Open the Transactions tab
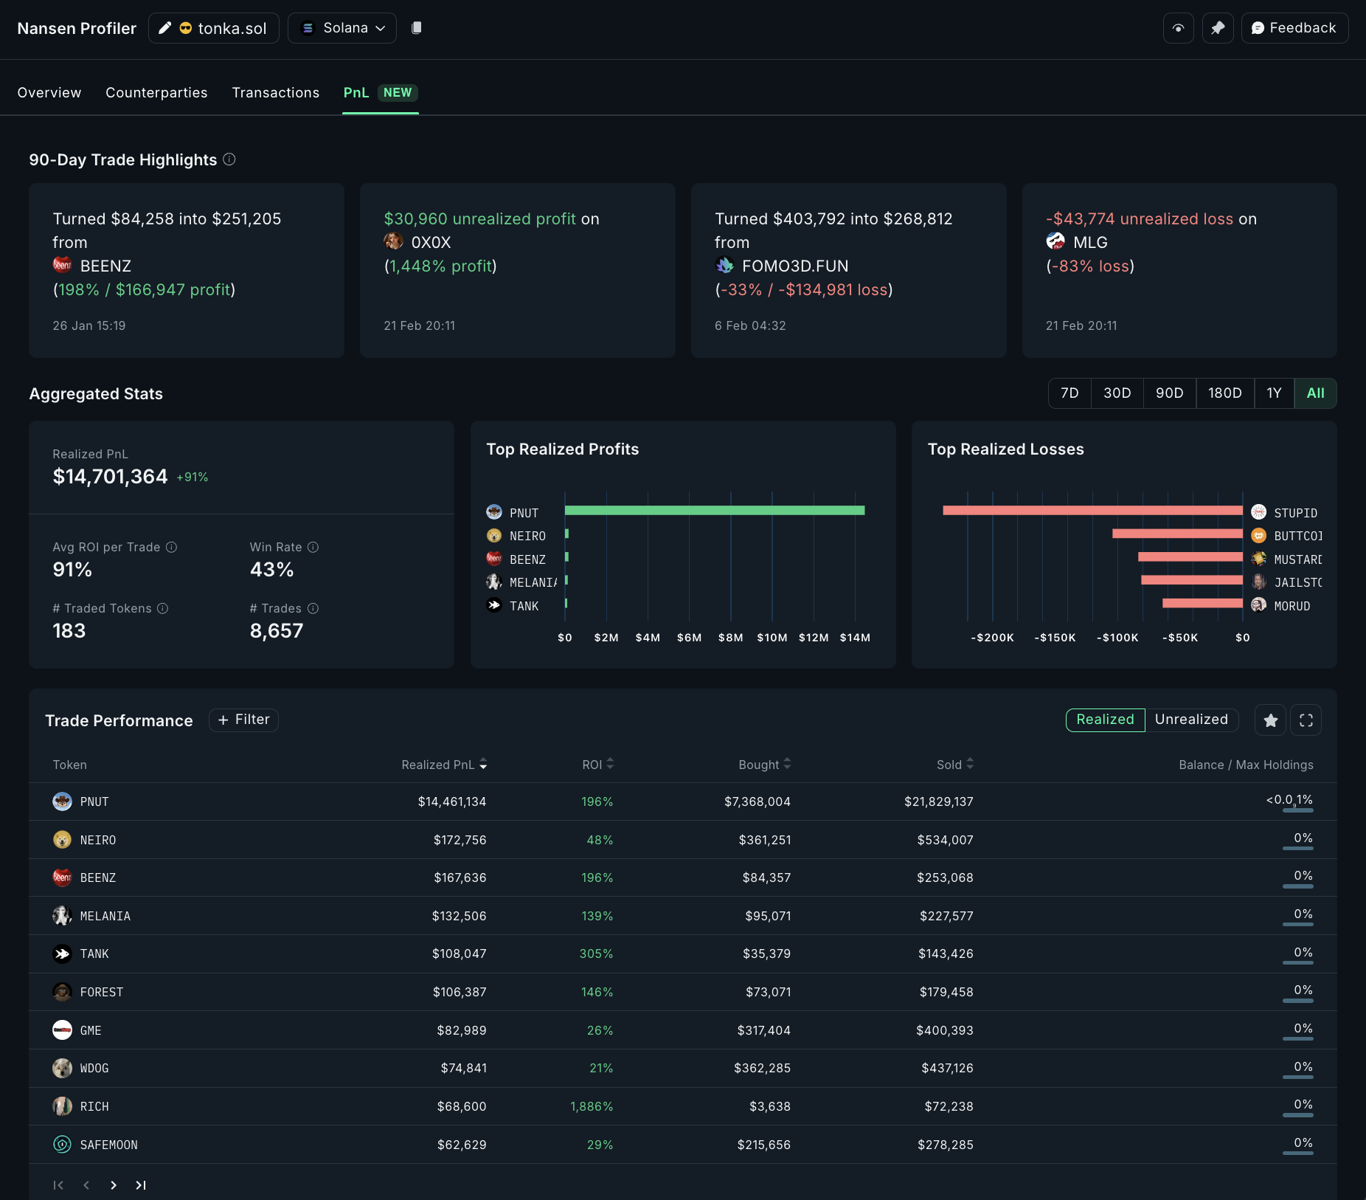This screenshot has width=1366, height=1200. click(276, 92)
